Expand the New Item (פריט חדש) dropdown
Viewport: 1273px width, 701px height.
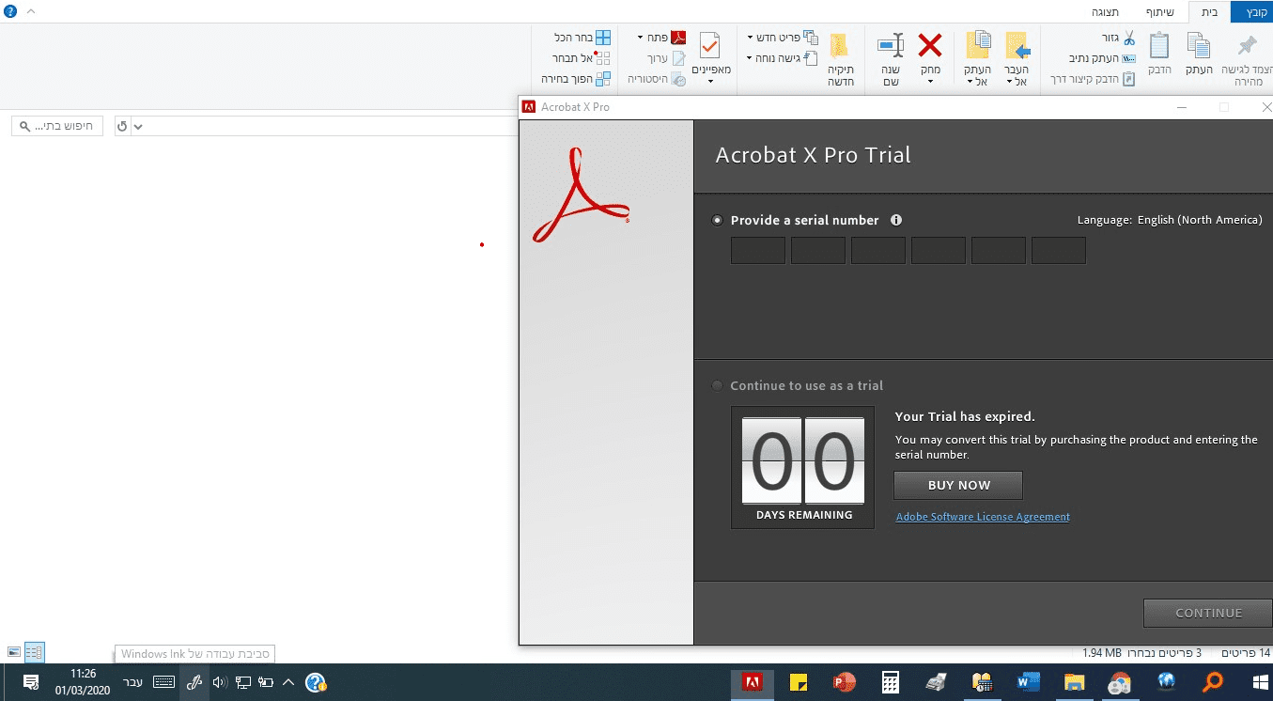click(x=751, y=38)
